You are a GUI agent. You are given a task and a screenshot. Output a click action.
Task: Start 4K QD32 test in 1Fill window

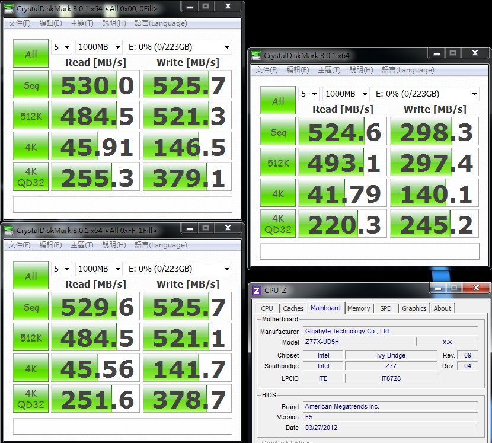click(31, 400)
